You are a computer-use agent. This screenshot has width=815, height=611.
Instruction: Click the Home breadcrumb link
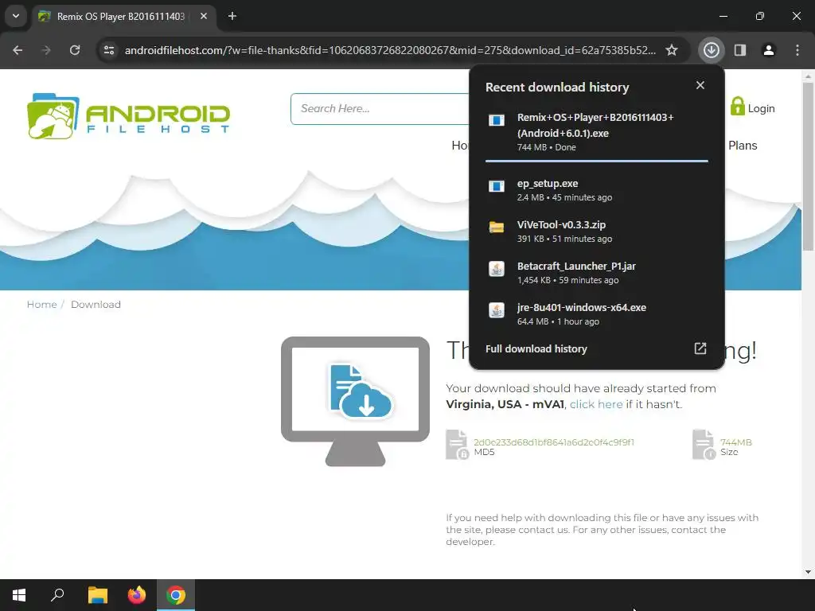(x=41, y=305)
